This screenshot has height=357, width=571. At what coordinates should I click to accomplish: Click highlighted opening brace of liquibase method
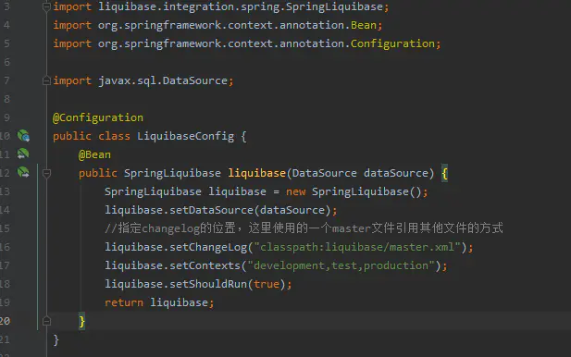(444, 173)
